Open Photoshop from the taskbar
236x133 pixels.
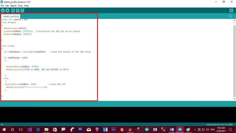point(80,130)
